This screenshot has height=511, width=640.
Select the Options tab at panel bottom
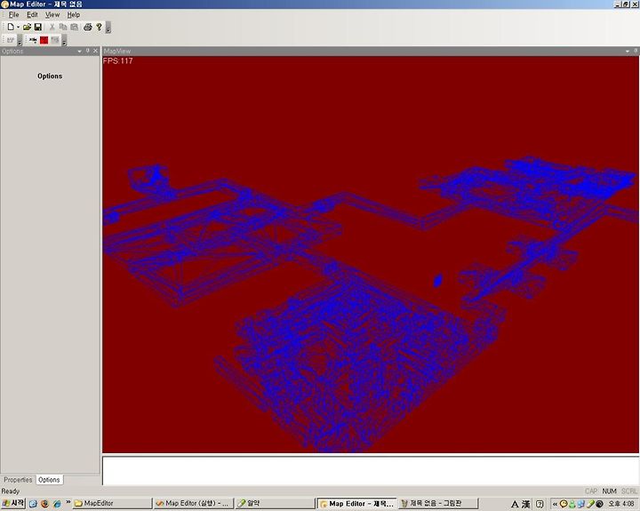pos(49,480)
